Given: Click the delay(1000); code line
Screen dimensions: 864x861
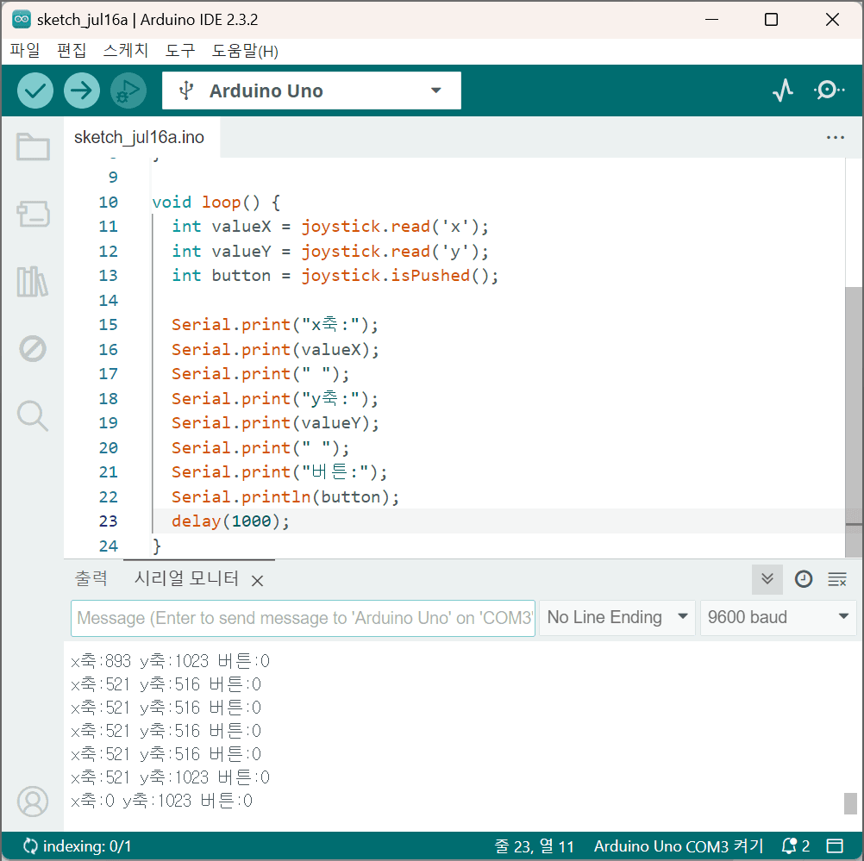Looking at the screenshot, I should click(x=230, y=521).
